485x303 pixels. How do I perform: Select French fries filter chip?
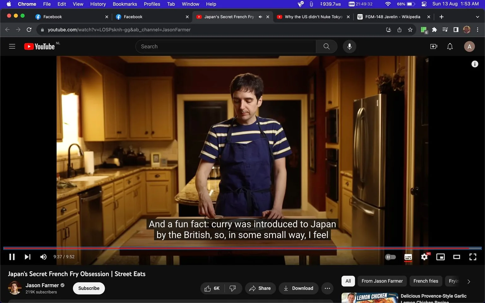pos(426,281)
